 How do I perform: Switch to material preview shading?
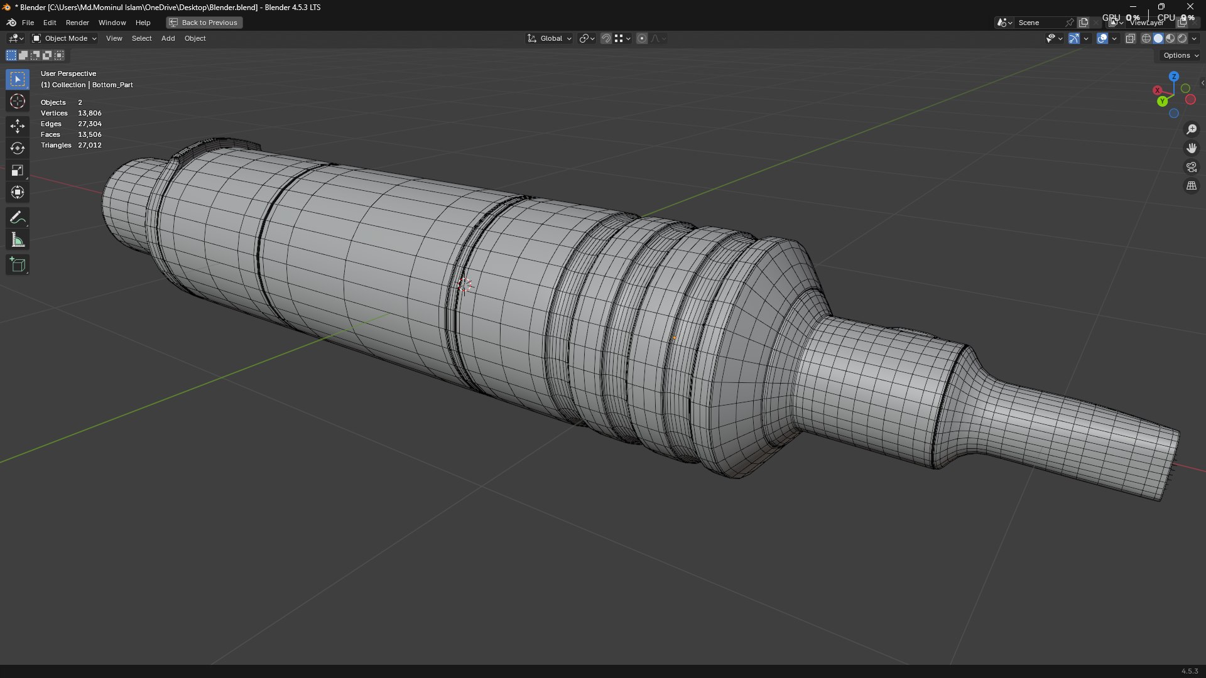[1170, 38]
